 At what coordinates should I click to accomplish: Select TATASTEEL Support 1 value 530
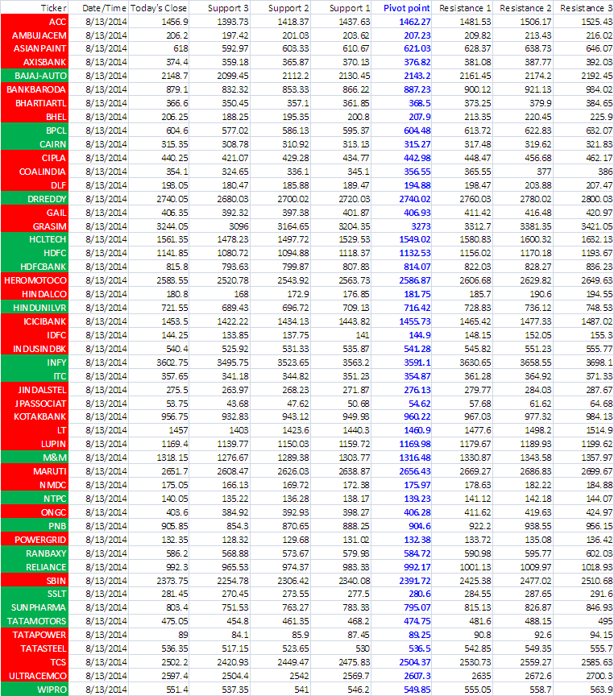(x=363, y=649)
